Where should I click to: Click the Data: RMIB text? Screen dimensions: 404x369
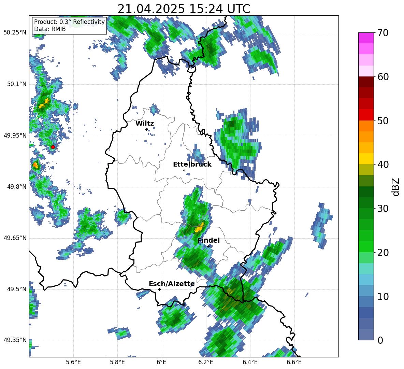pos(50,29)
